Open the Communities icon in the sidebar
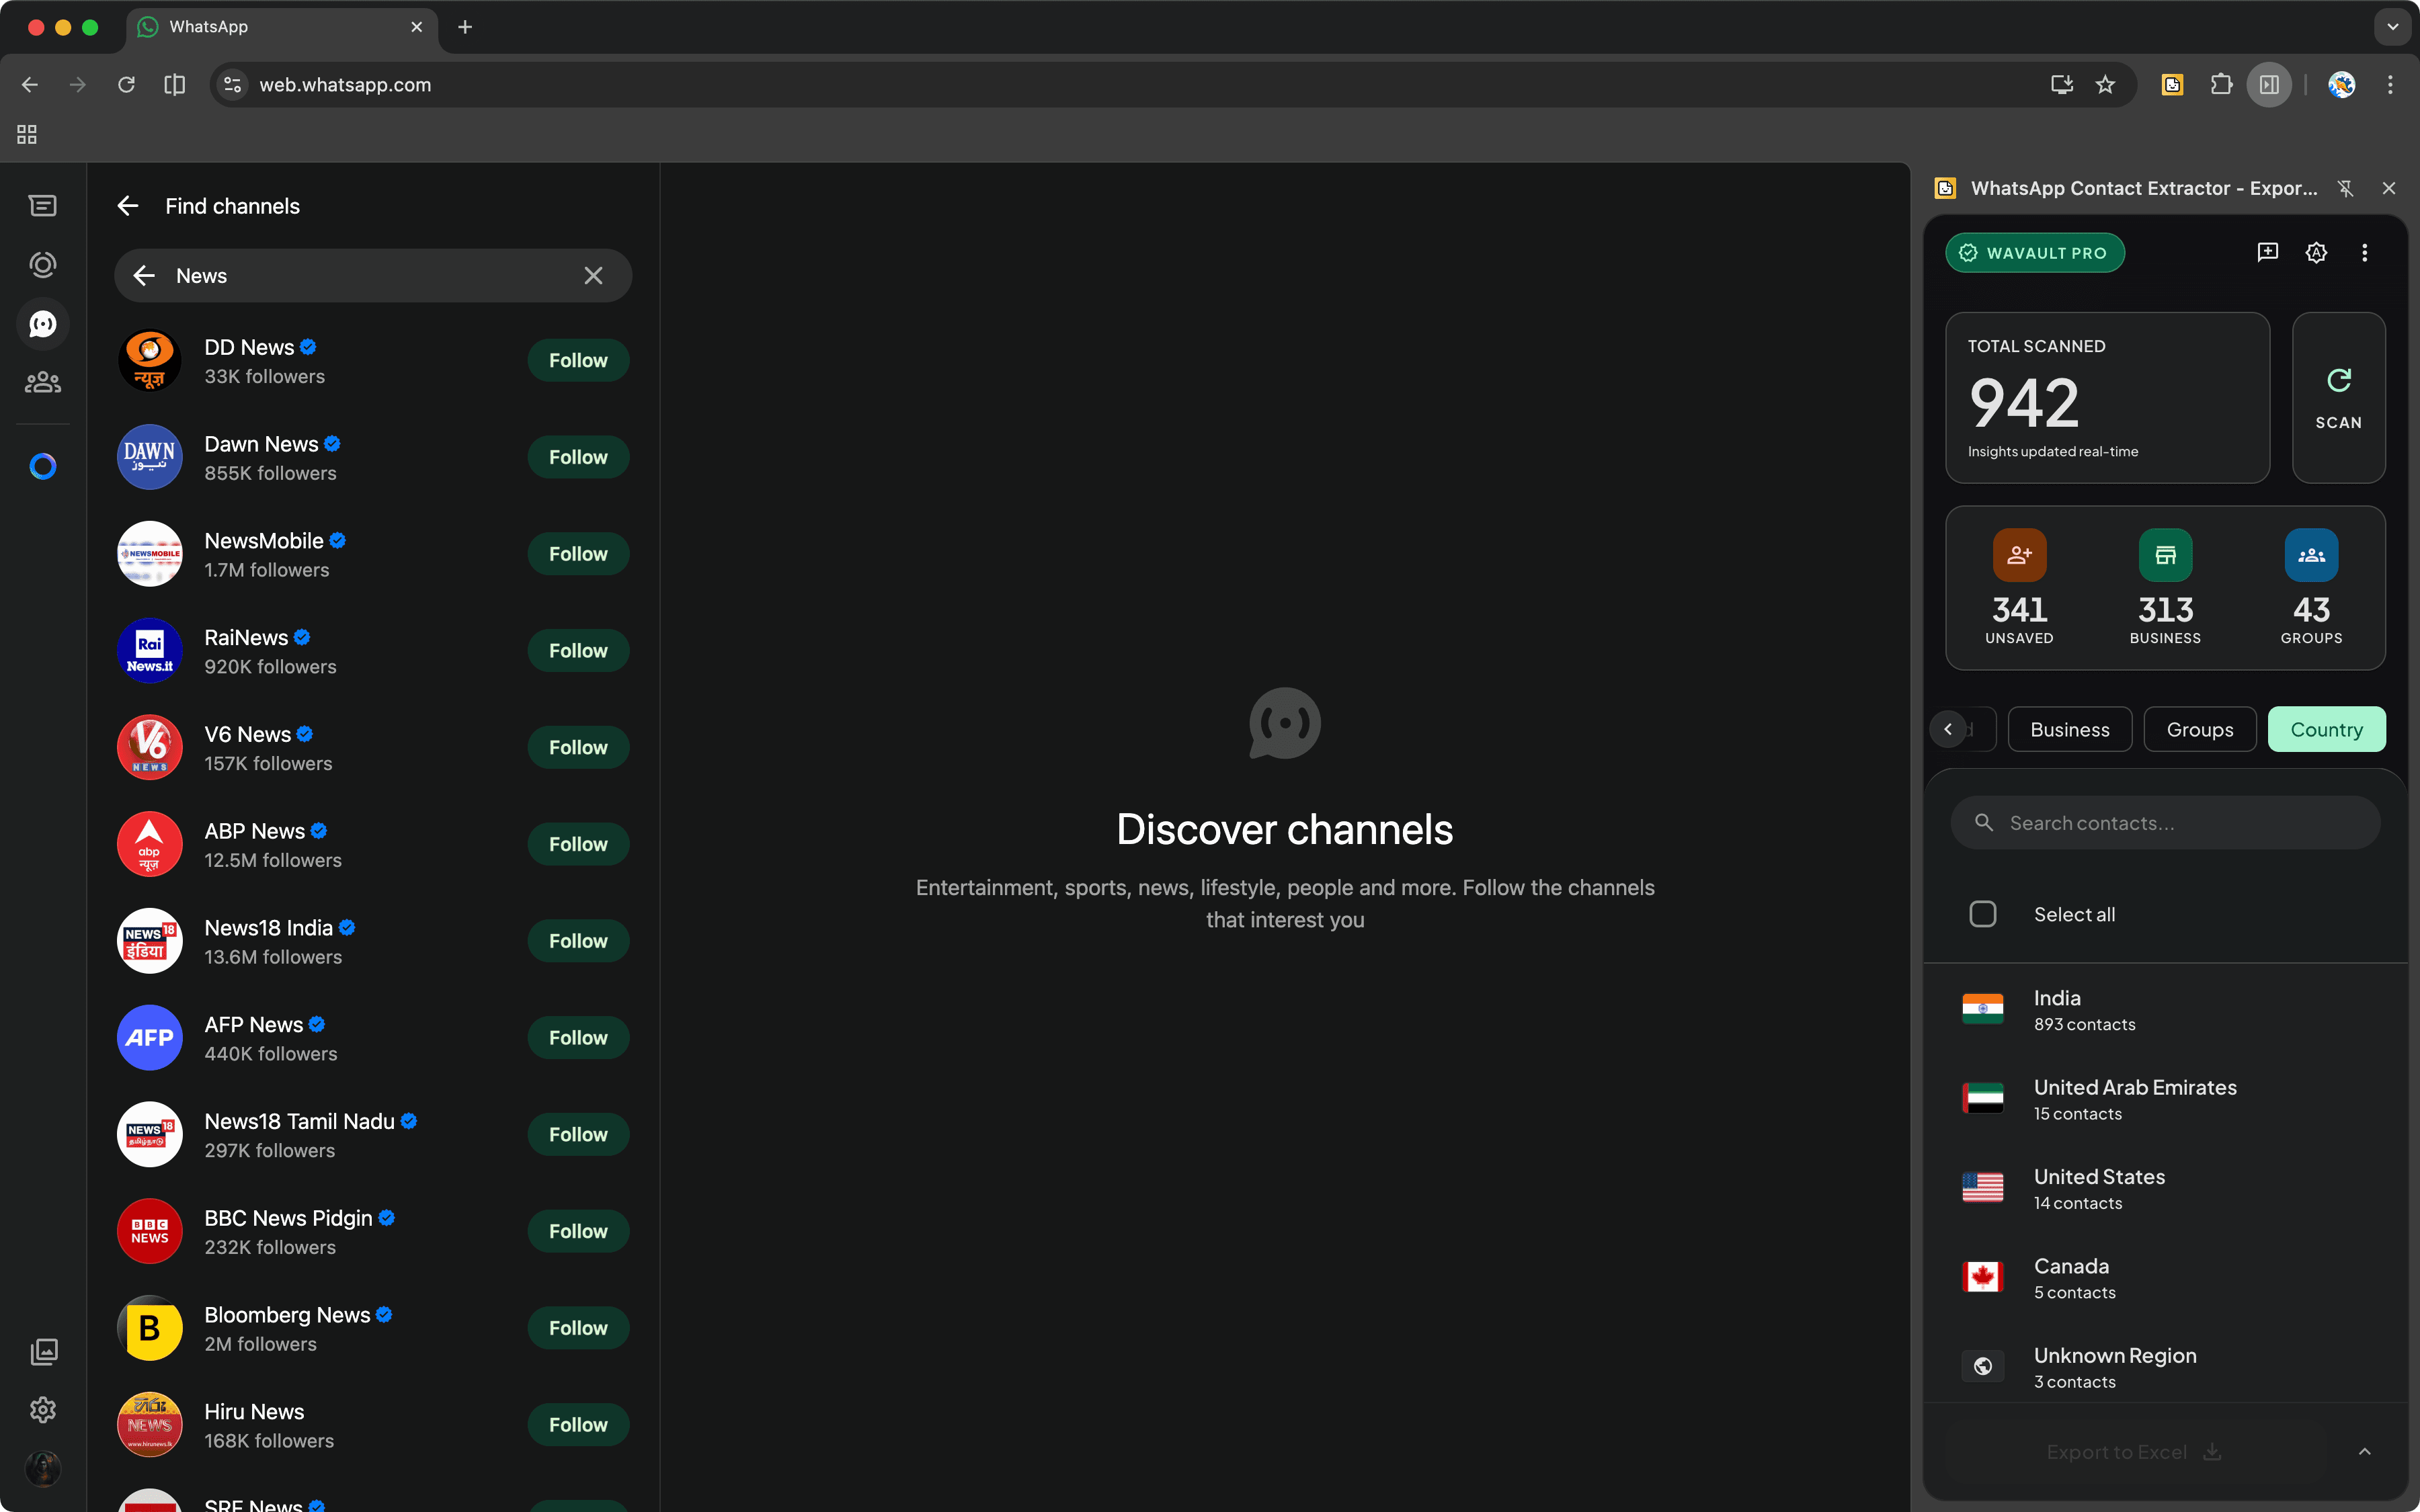The height and width of the screenshot is (1512, 2420). (42, 381)
